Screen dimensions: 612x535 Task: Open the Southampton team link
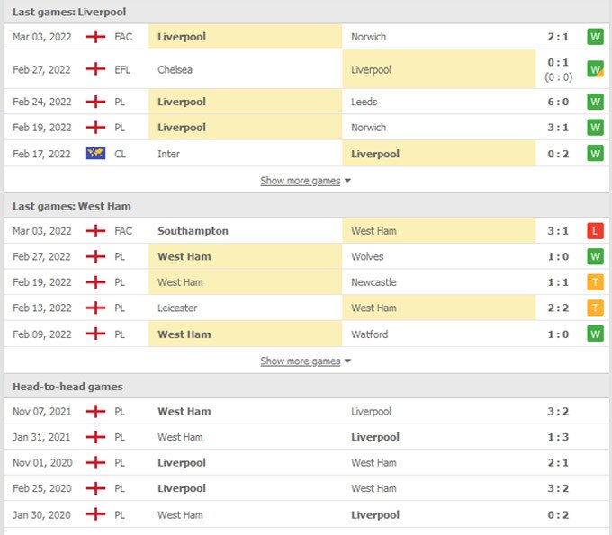click(193, 231)
